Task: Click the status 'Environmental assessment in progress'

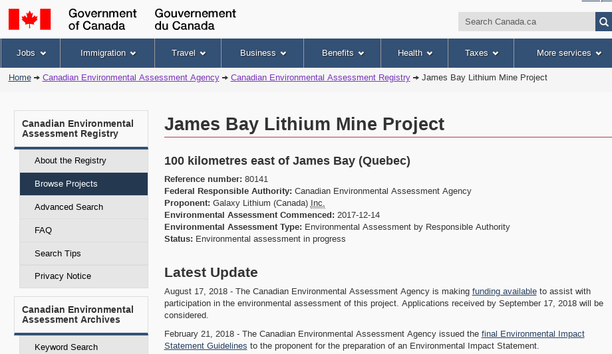Action: [x=271, y=239]
